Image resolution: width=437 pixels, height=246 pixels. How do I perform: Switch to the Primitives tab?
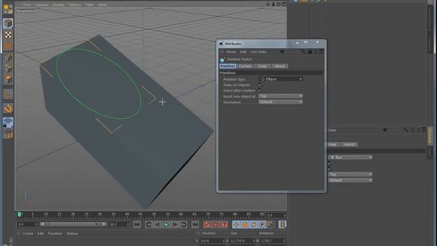point(227,66)
